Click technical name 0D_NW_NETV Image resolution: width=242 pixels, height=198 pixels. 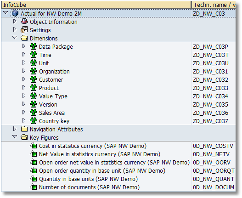(211, 154)
